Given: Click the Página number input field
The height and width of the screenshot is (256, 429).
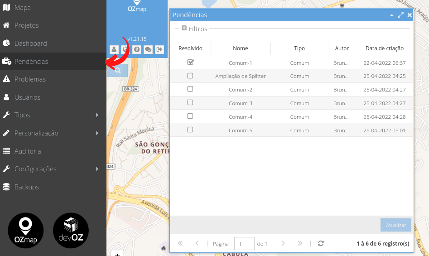Looking at the screenshot, I should point(244,244).
